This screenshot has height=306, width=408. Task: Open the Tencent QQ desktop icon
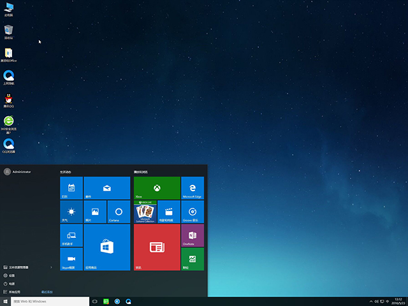9,101
